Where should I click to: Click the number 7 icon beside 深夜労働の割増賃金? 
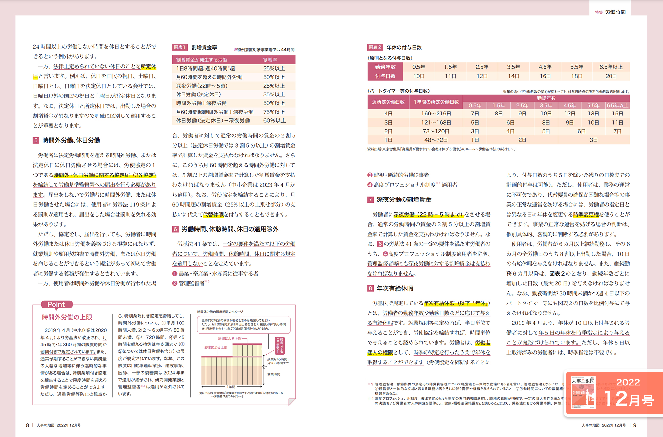[370, 199]
